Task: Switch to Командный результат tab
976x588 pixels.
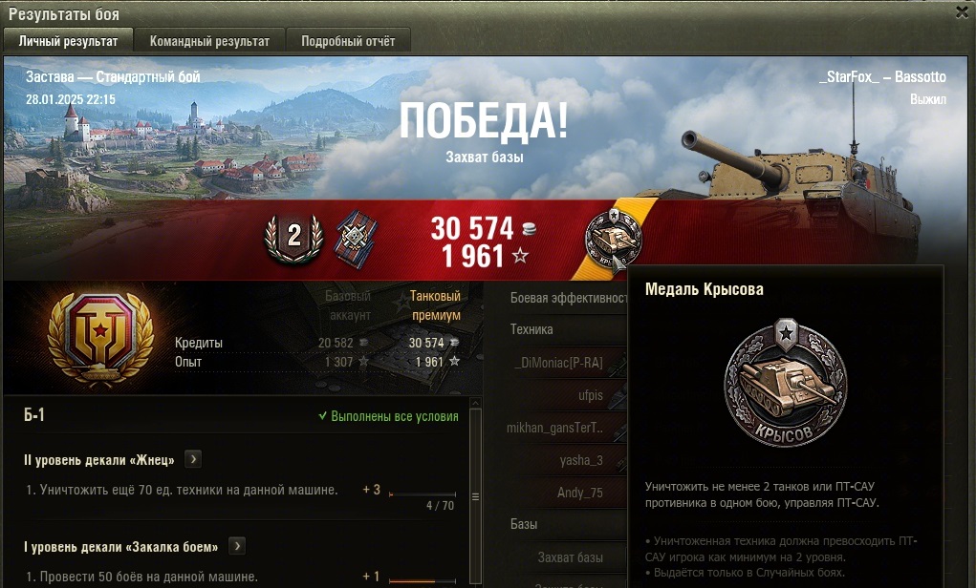Action: click(209, 41)
